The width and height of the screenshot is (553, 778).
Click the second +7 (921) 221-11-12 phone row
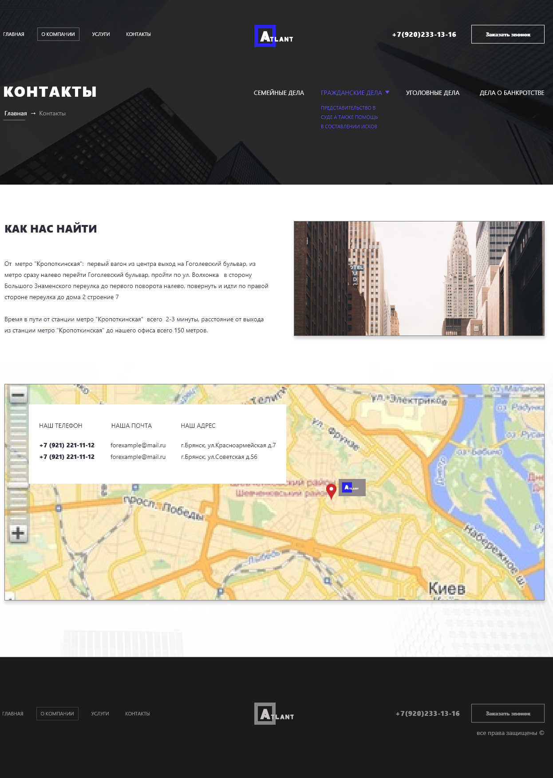click(x=67, y=457)
